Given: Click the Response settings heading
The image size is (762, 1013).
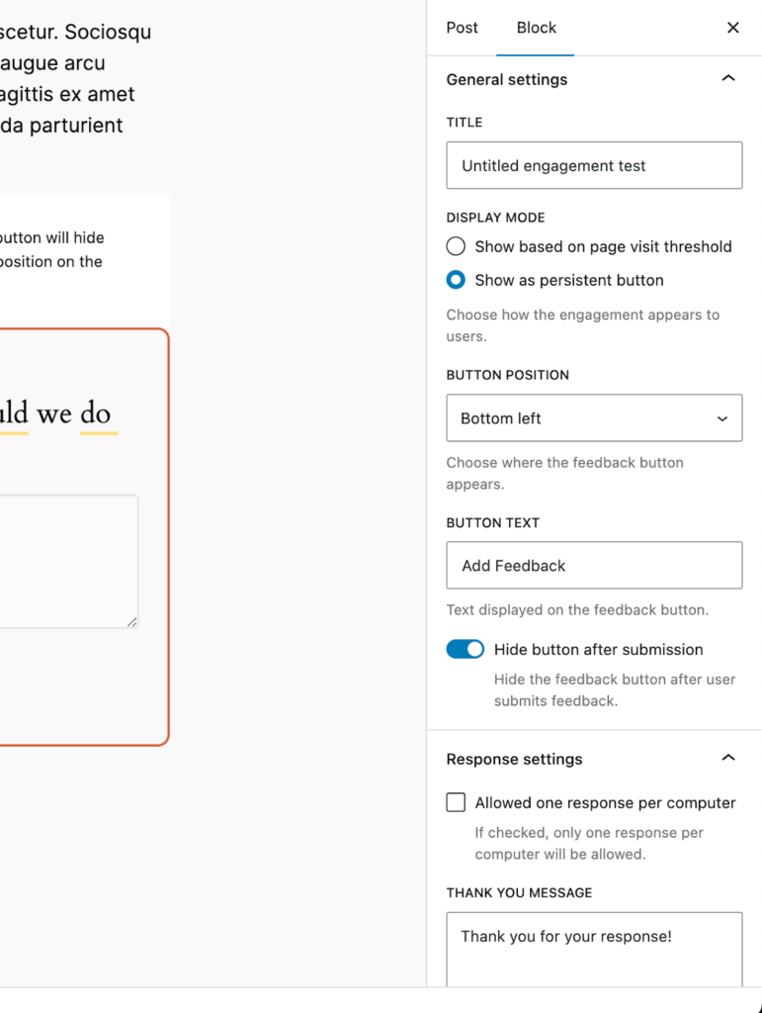Looking at the screenshot, I should 514,759.
